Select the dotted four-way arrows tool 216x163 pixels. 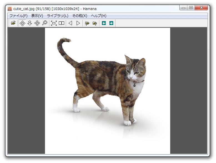pyautogui.click(x=37, y=23)
